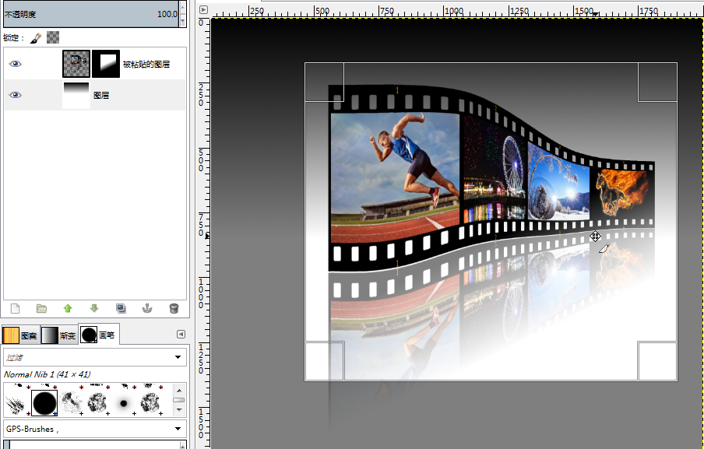704x449 pixels.
Task: Select the Normal Nib 1 round brush
Action: (x=44, y=403)
